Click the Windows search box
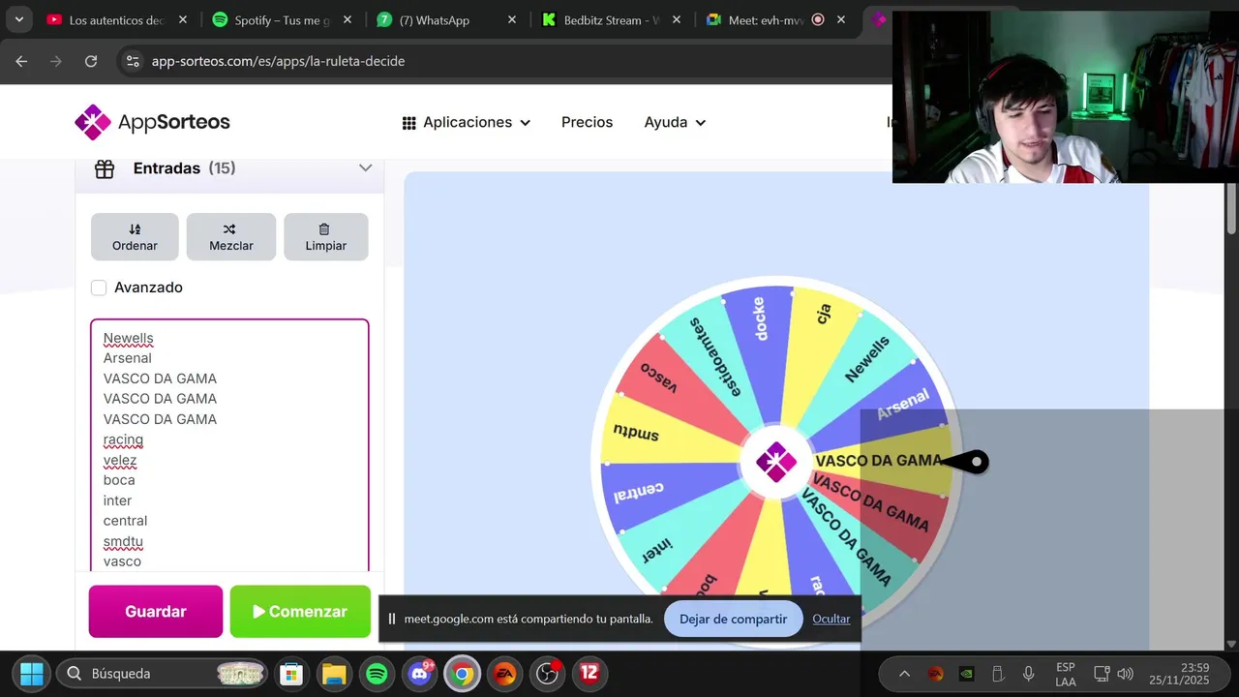The height and width of the screenshot is (697, 1239). tap(162, 674)
